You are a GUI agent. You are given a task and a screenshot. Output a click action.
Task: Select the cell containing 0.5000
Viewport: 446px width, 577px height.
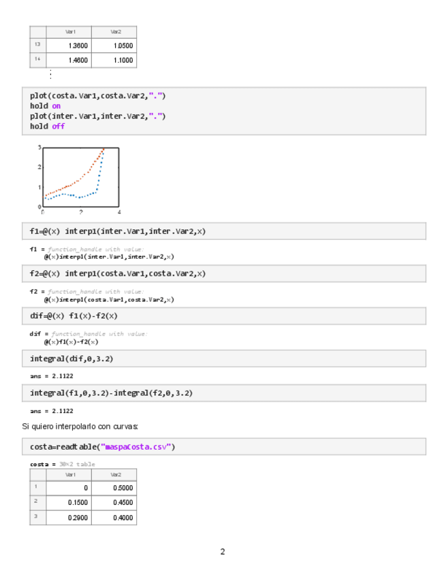pyautogui.click(x=114, y=489)
